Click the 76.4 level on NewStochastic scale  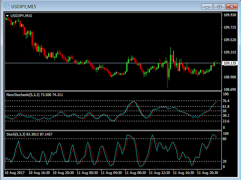[x=226, y=101]
